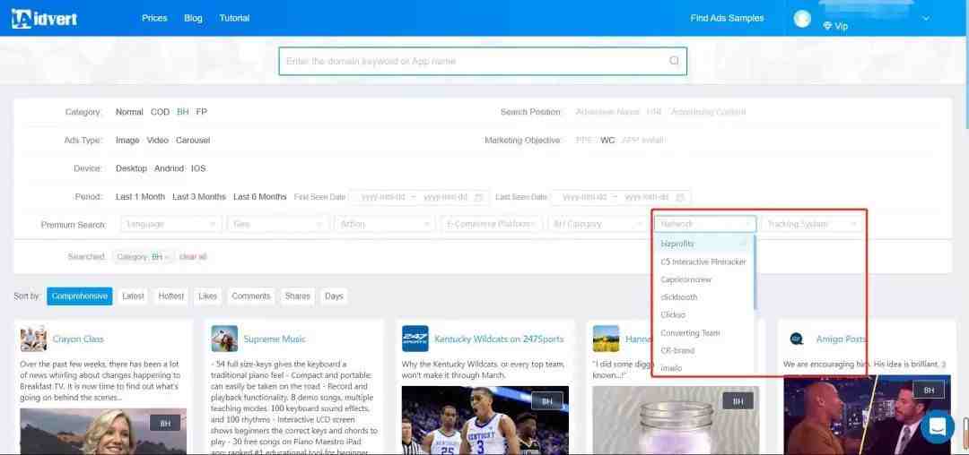Filter ads type by Video
The width and height of the screenshot is (969, 455).
[158, 140]
